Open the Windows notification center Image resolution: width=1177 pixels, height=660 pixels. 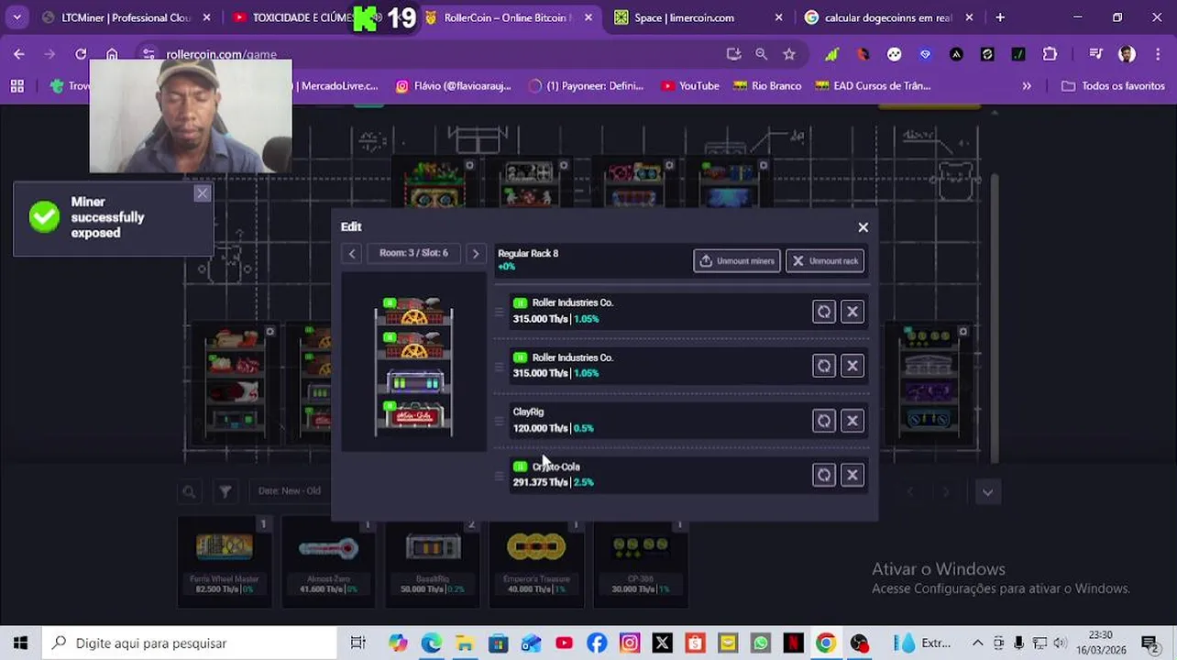1149,643
